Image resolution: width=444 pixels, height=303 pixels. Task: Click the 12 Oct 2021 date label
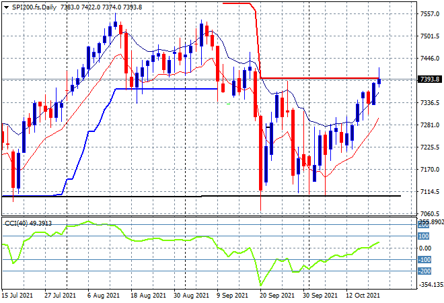pos(363,296)
